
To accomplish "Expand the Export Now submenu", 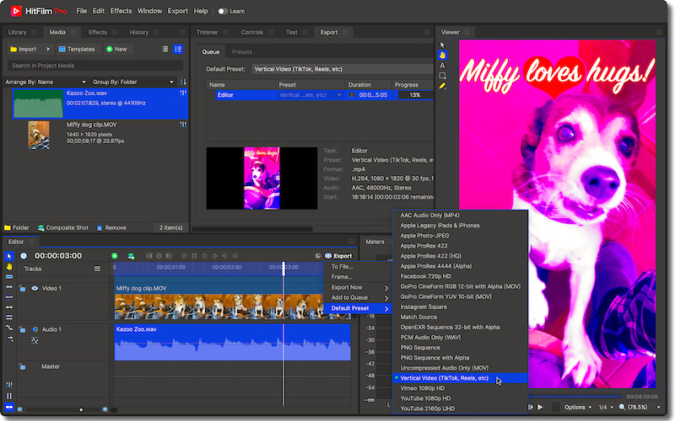I will click(359, 287).
